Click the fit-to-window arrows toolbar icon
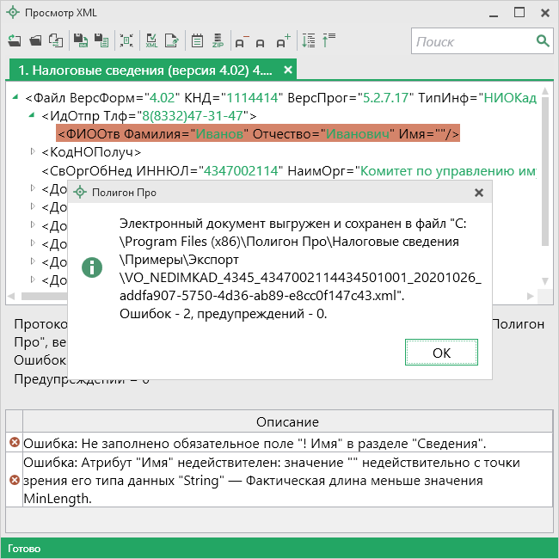 click(x=126, y=40)
